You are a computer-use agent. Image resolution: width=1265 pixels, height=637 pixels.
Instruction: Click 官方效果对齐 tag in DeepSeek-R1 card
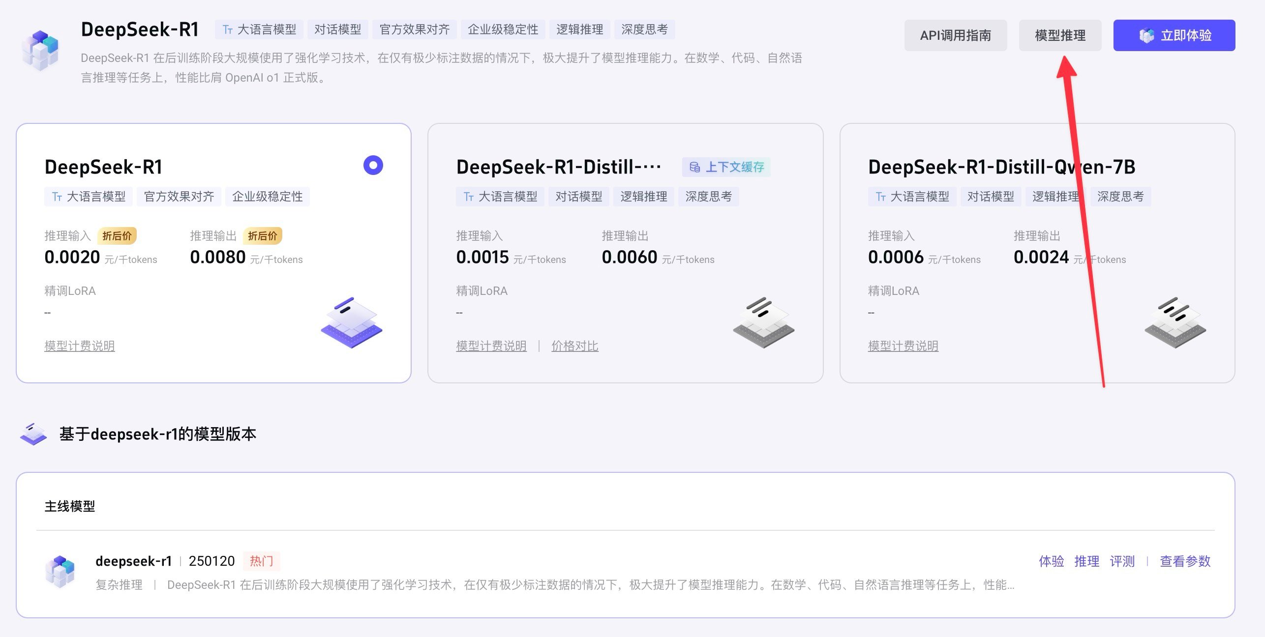point(179,197)
